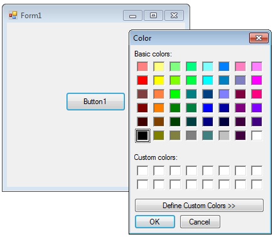This screenshot has height=237, width=273.
Task: Close the Color dialog with the red X
Action: [259, 38]
